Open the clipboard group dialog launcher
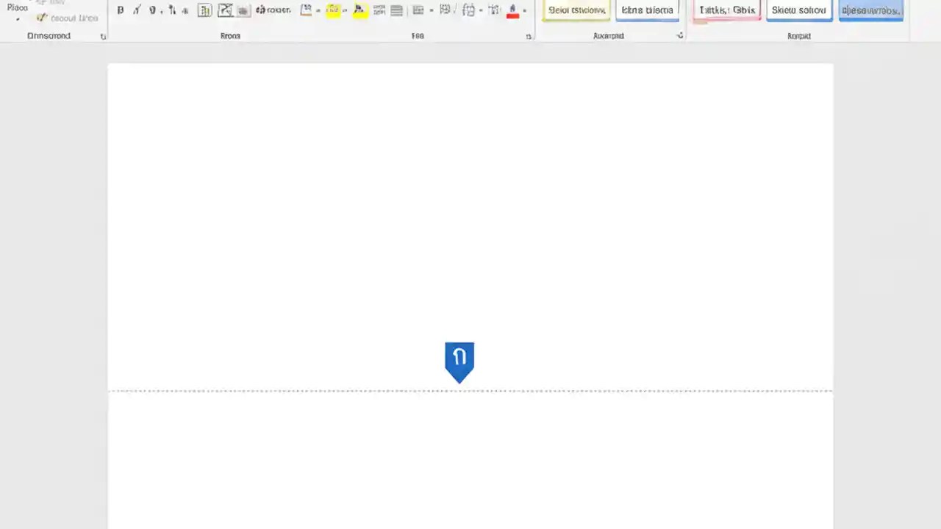The height and width of the screenshot is (529, 941). [x=103, y=35]
